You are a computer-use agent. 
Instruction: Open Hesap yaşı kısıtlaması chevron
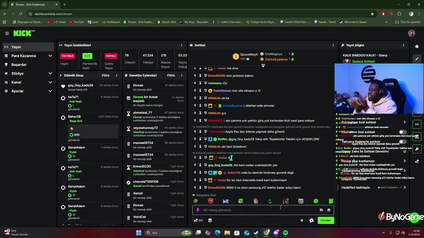404,161
